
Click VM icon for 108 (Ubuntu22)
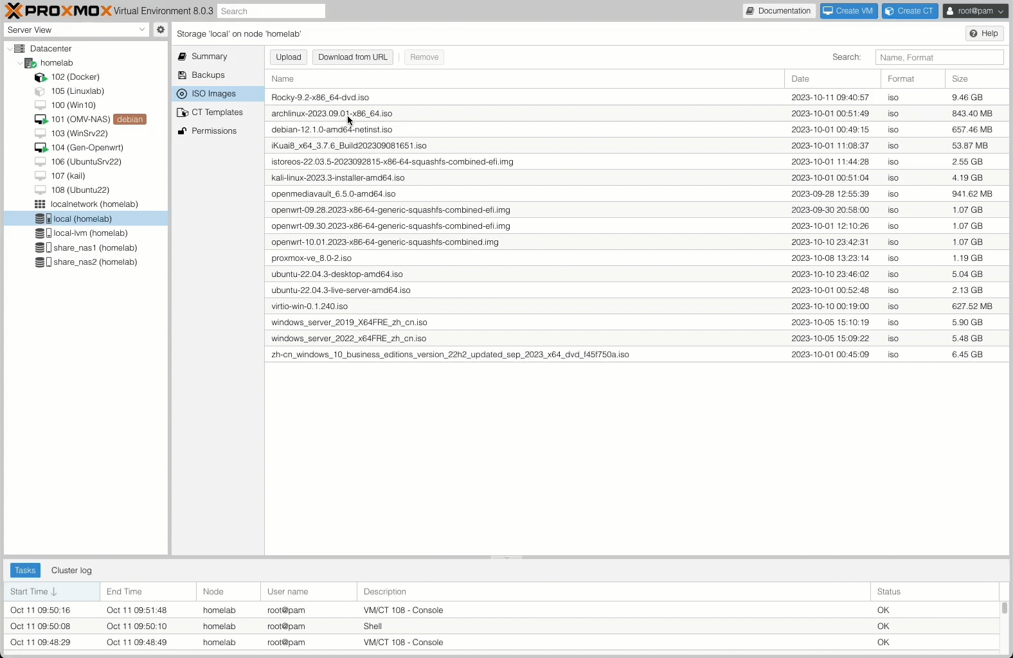click(40, 190)
